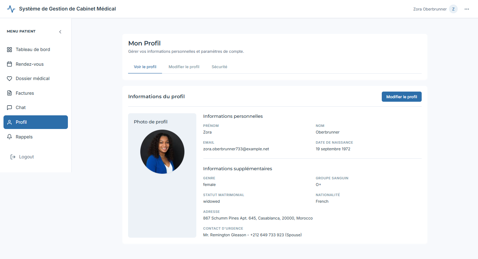
Task: Click the Rappels bell icon
Action: coord(9,137)
